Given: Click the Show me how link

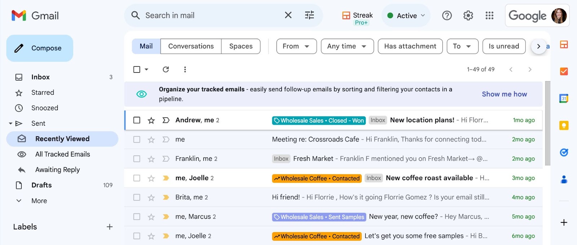Looking at the screenshot, I should pos(504,94).
